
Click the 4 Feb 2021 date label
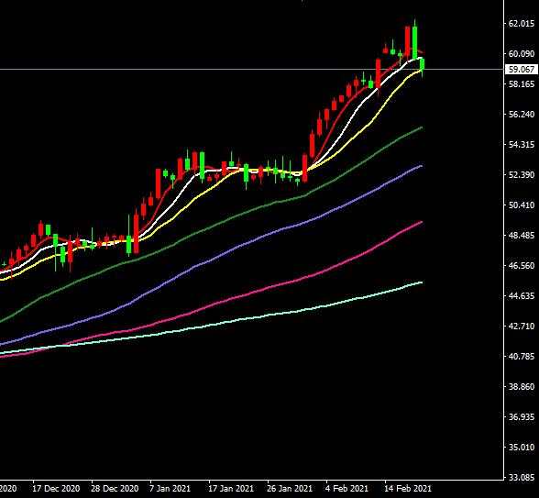pyautogui.click(x=346, y=488)
